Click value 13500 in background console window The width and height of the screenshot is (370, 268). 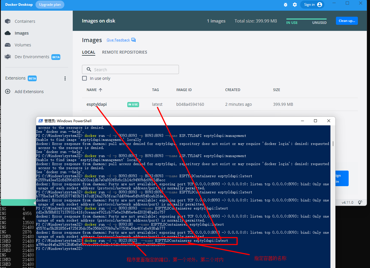pos(28,223)
